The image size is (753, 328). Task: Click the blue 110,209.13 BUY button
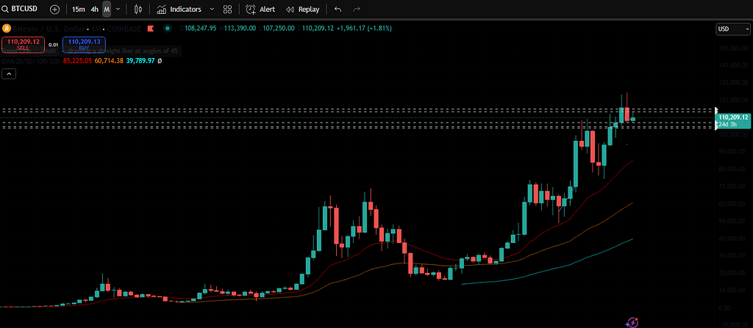[84, 45]
